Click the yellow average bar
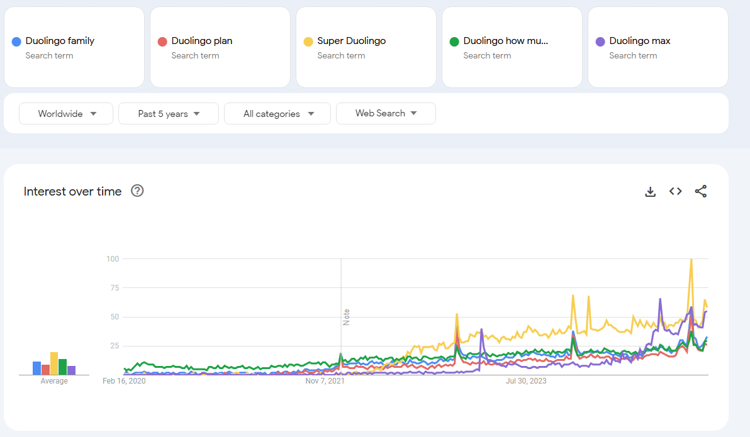Screen dimensions: 750x437 tap(54, 363)
